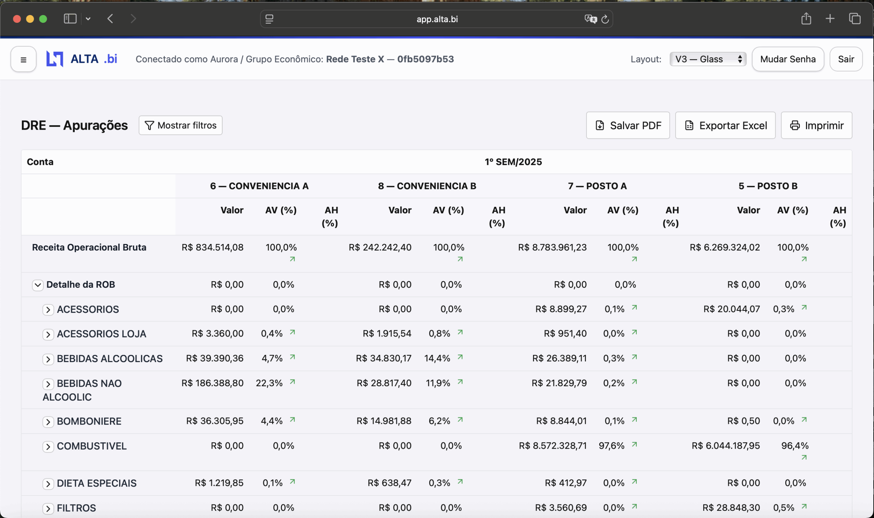Screen dimensions: 874x518
Task: Open the Layout V3 — Glass dropdown
Action: click(x=707, y=59)
